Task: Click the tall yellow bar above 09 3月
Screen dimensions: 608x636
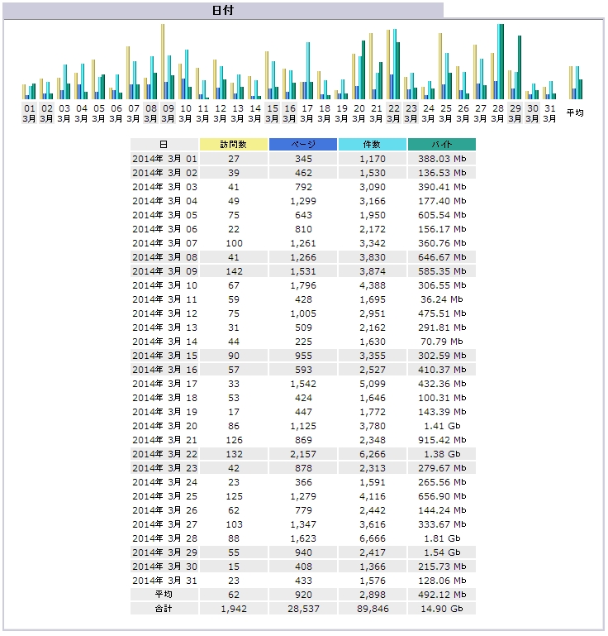Action: [x=163, y=62]
